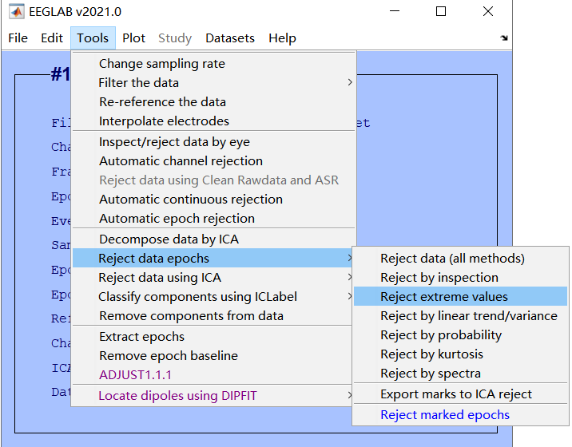The width and height of the screenshot is (572, 447).
Task: Click the MATLAB icon in title bar
Action: tap(17, 12)
